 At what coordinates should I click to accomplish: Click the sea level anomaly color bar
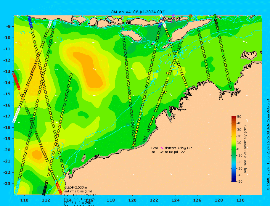(234, 149)
